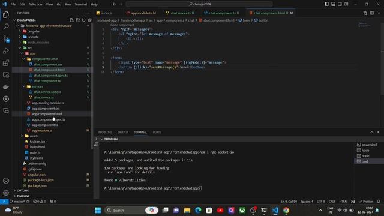Select cmd terminal instance
Image resolution: width=384 pixels, height=216 pixels.
(x=365, y=161)
